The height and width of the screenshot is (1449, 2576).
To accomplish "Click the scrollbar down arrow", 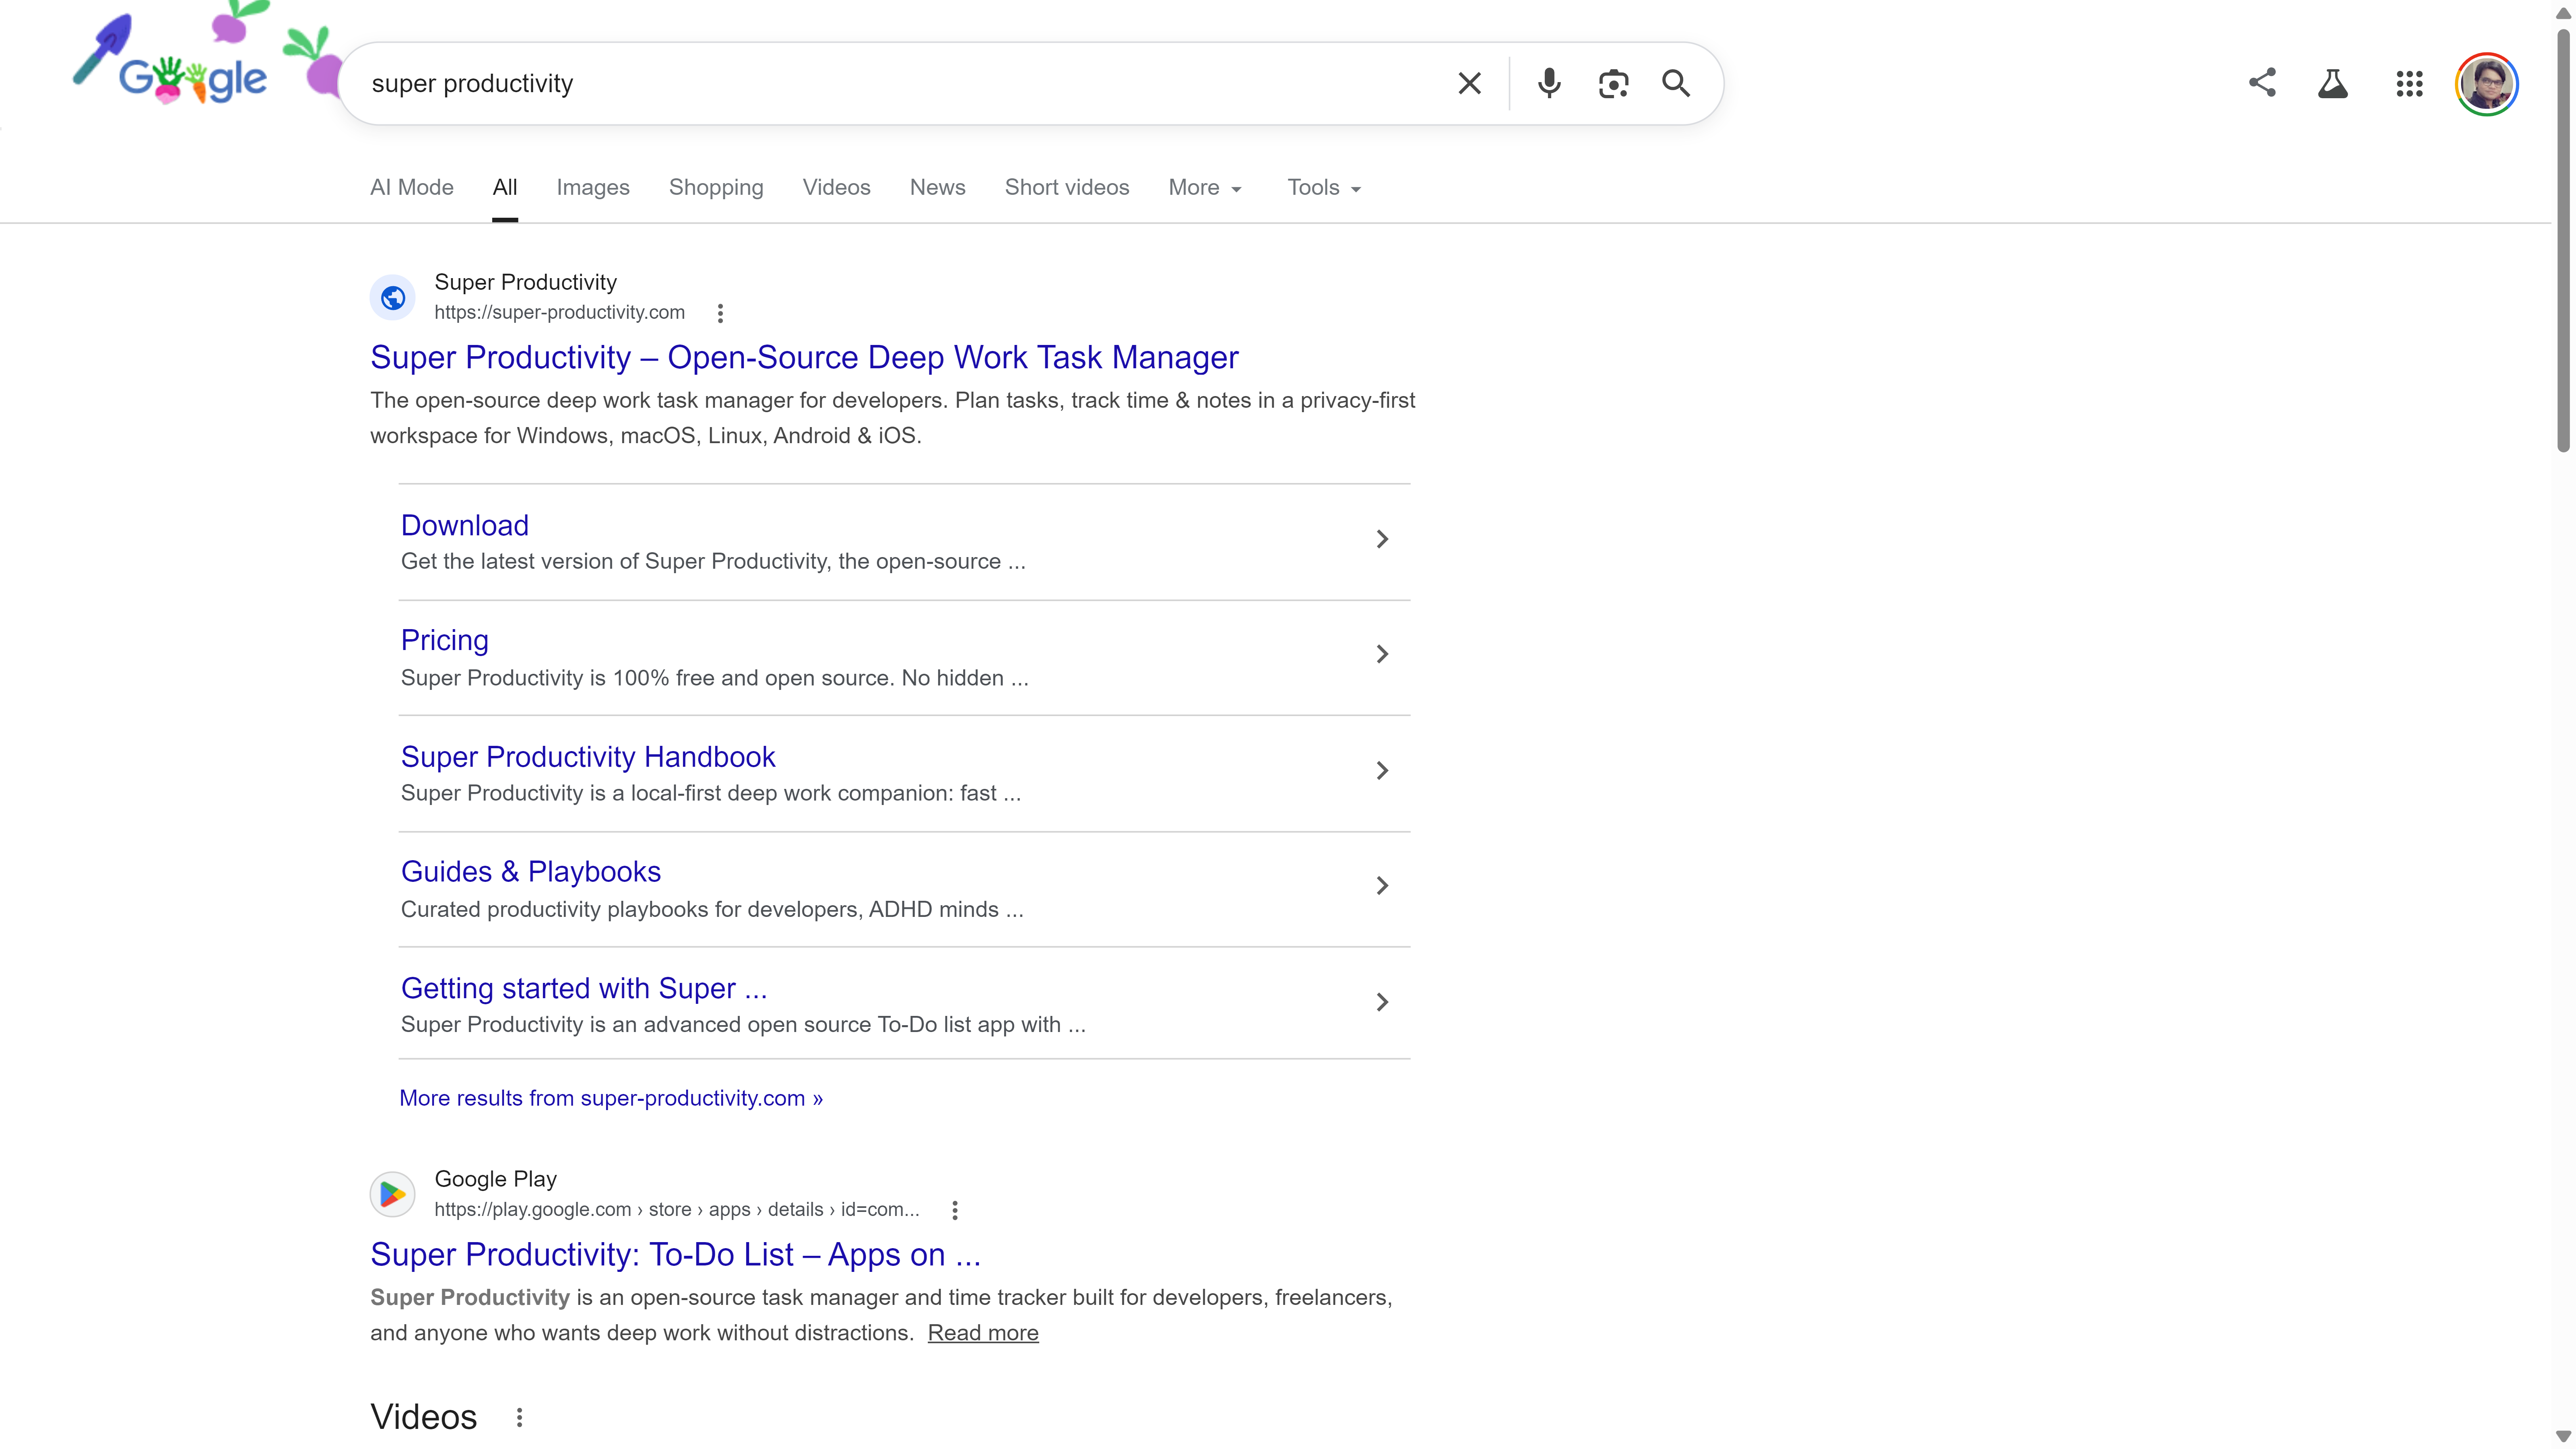I will click(2563, 1436).
